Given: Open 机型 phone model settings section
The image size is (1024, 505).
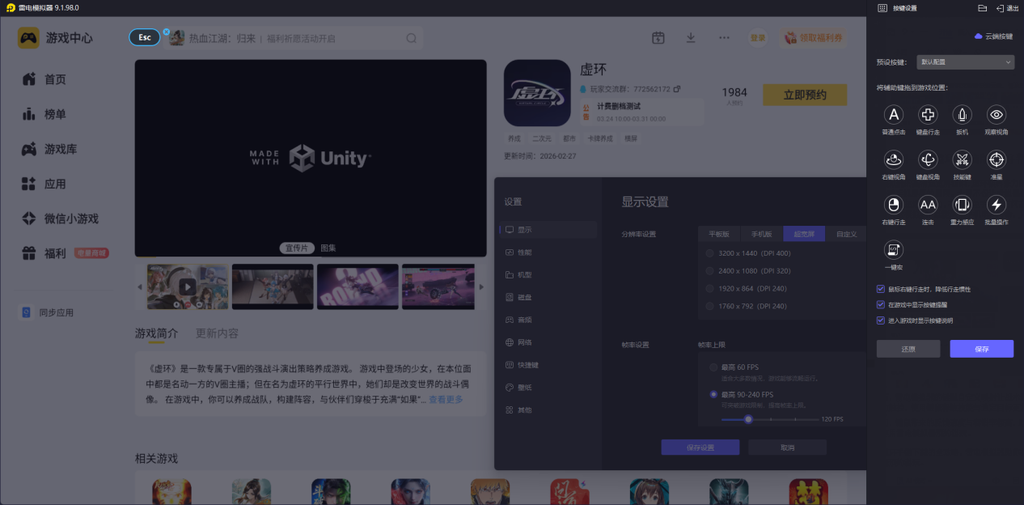Looking at the screenshot, I should click(548, 275).
